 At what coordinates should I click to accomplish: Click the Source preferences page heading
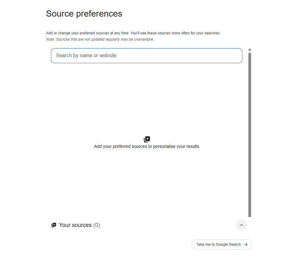84,14
